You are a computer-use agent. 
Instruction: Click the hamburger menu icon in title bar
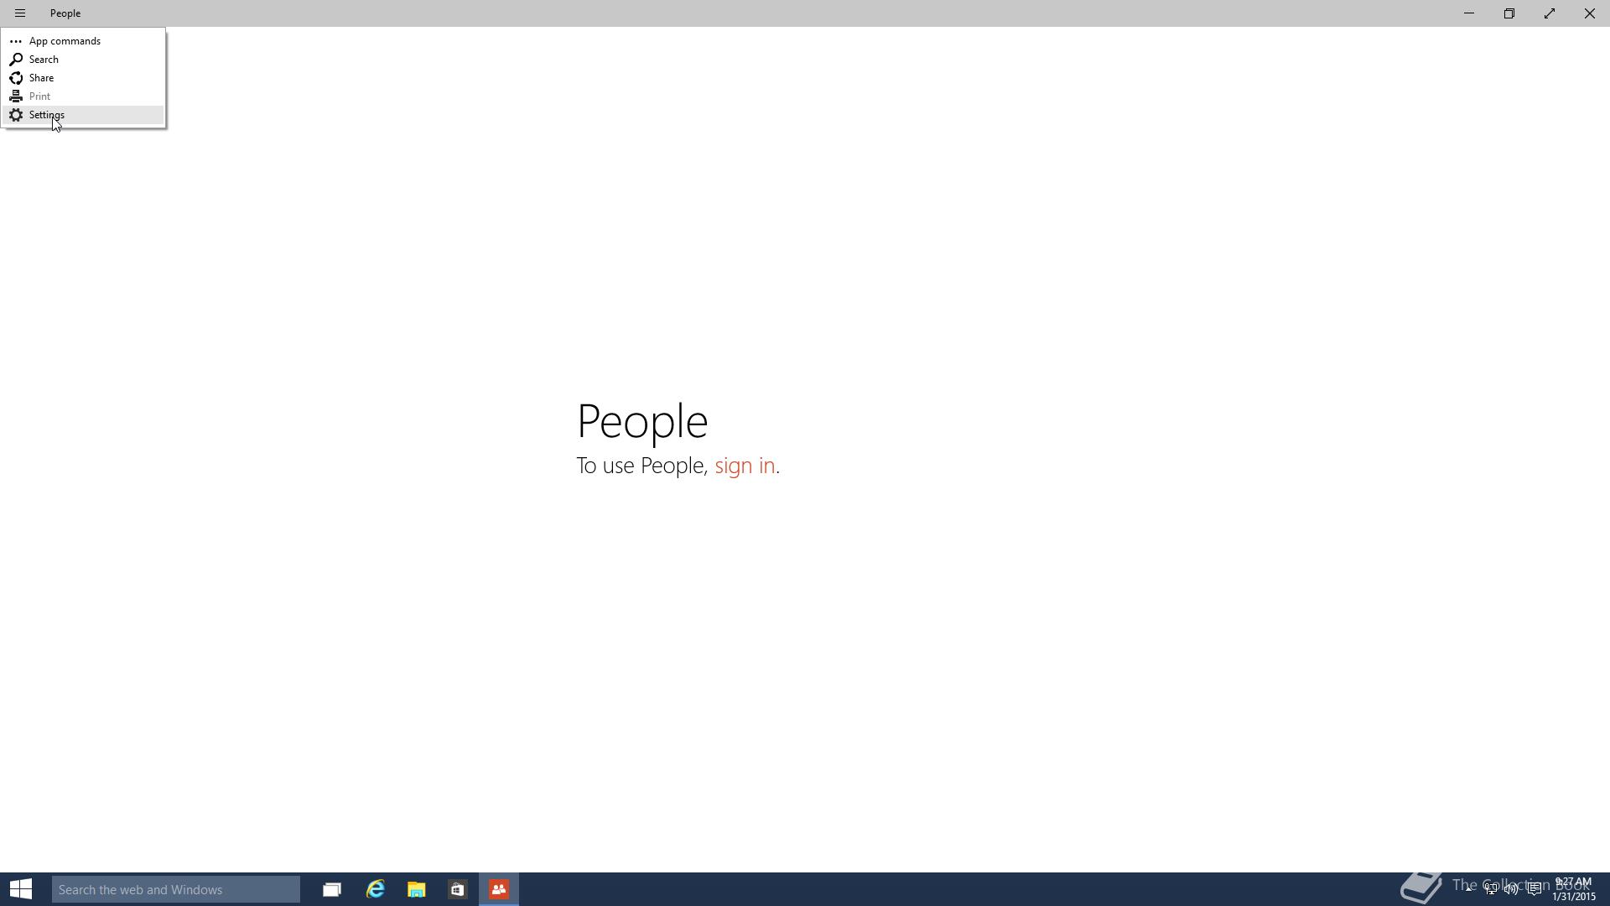tap(20, 13)
